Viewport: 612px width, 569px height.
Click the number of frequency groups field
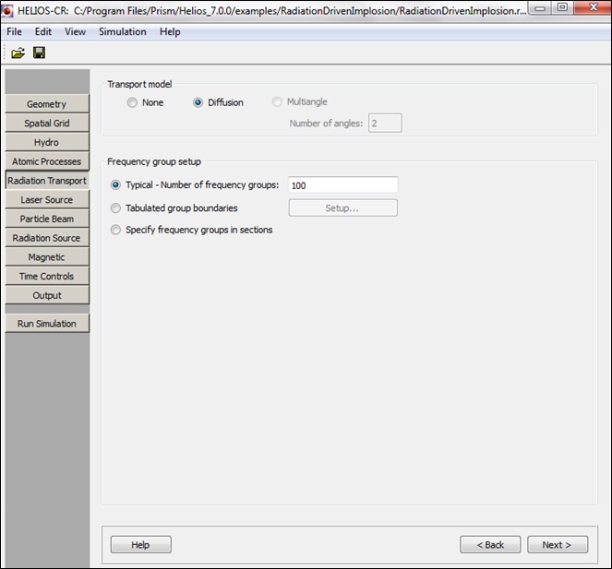point(342,185)
